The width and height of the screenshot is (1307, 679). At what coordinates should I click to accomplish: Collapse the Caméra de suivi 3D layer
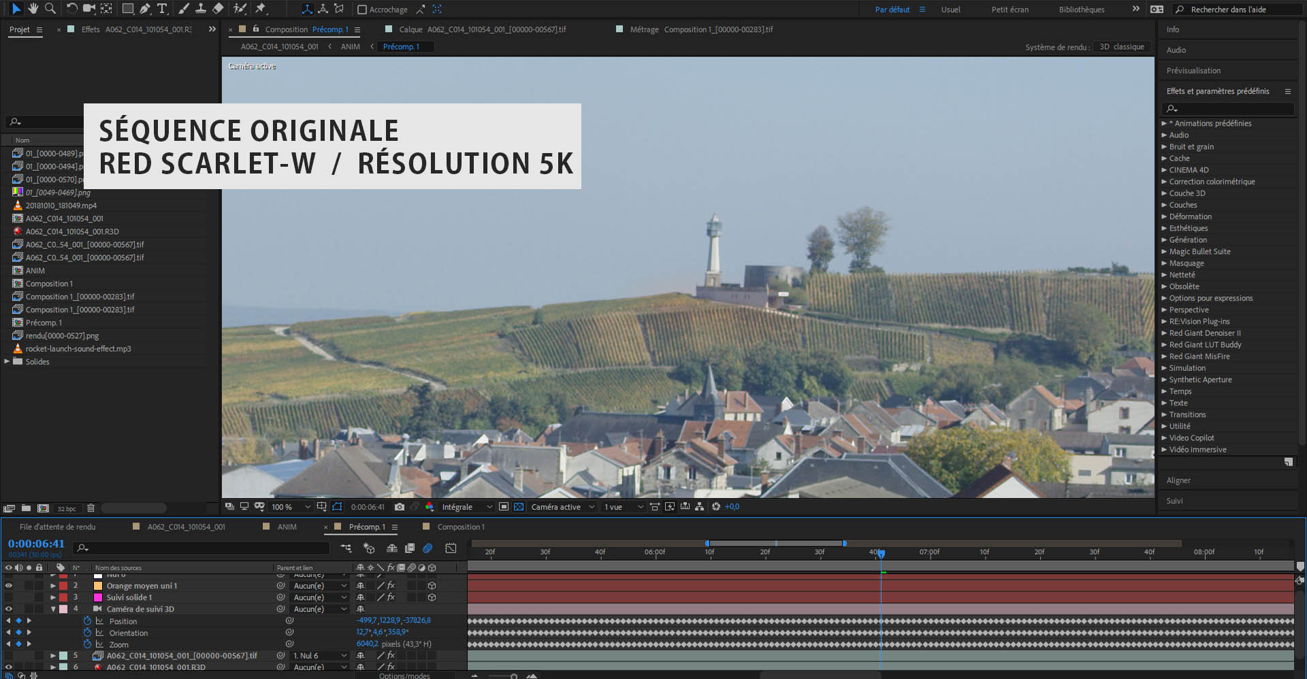53,609
